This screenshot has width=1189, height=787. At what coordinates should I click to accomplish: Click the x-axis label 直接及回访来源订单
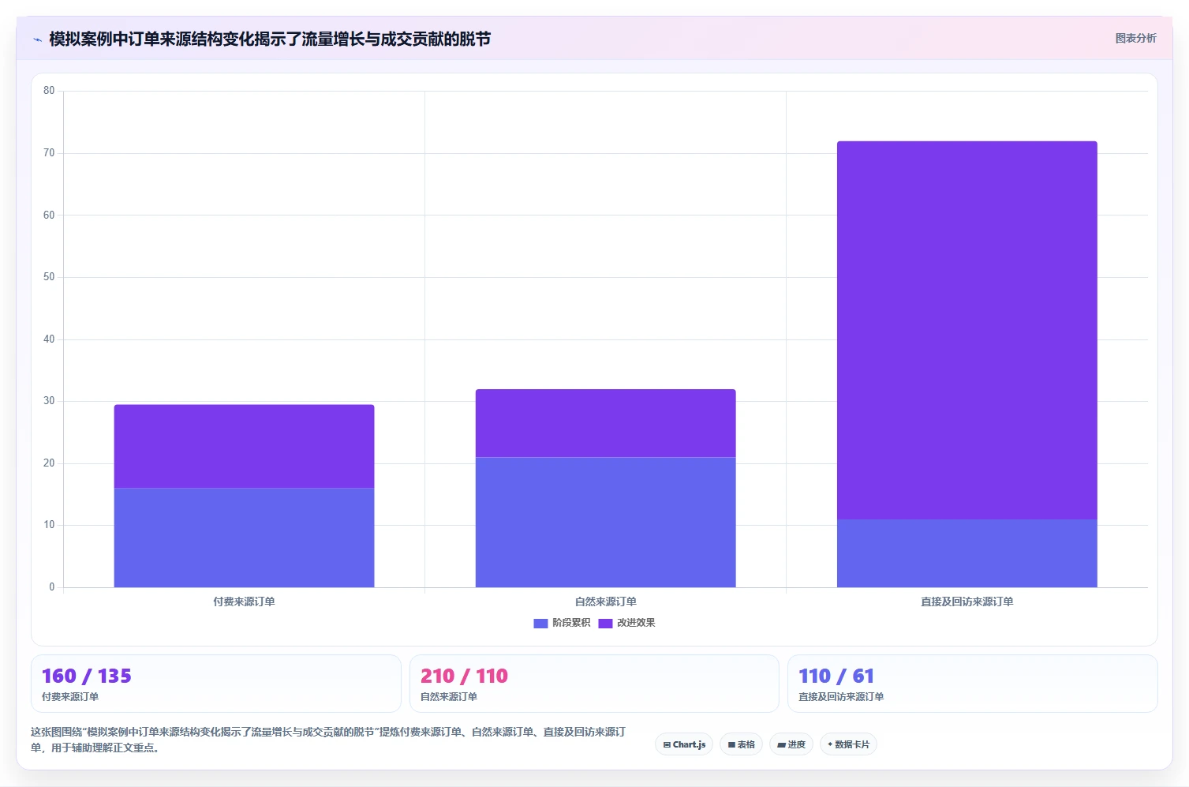click(967, 601)
